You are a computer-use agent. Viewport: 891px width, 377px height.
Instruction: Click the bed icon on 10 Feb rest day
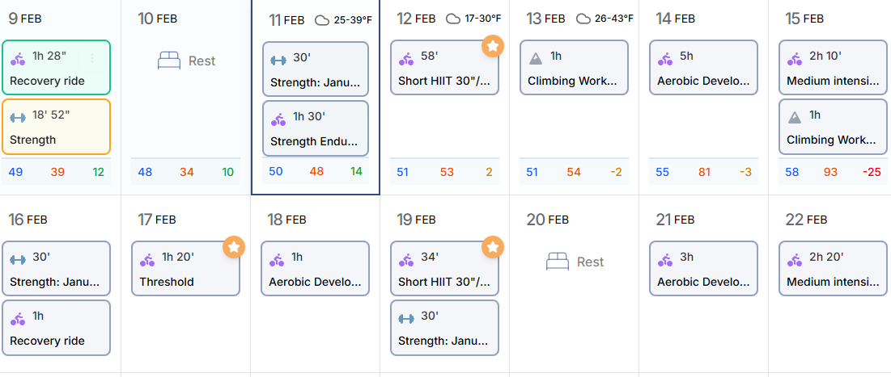[x=169, y=61]
